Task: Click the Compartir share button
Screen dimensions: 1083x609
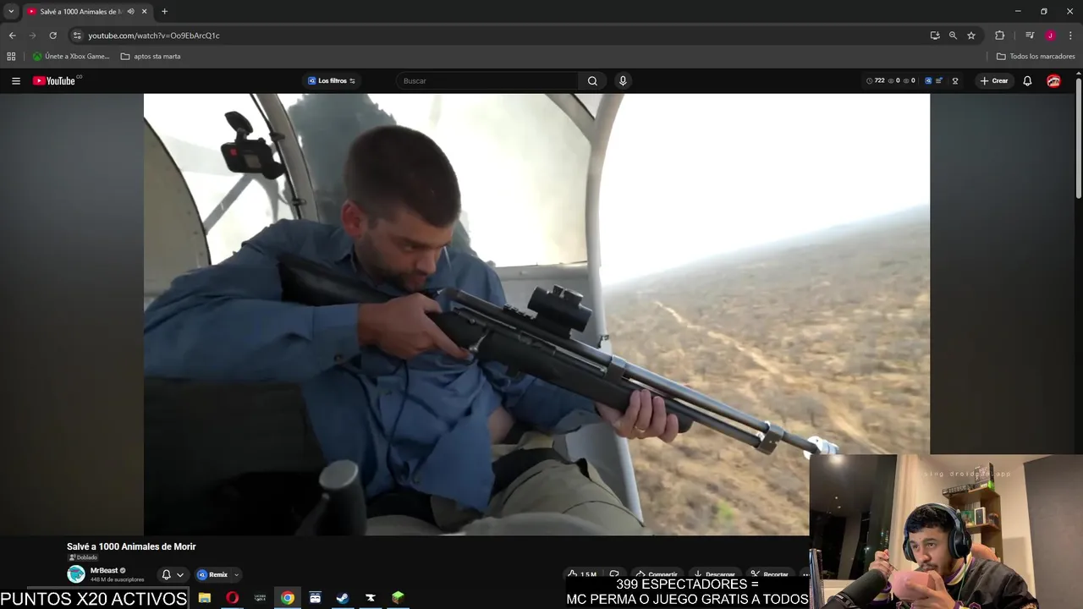Action: [x=657, y=574]
